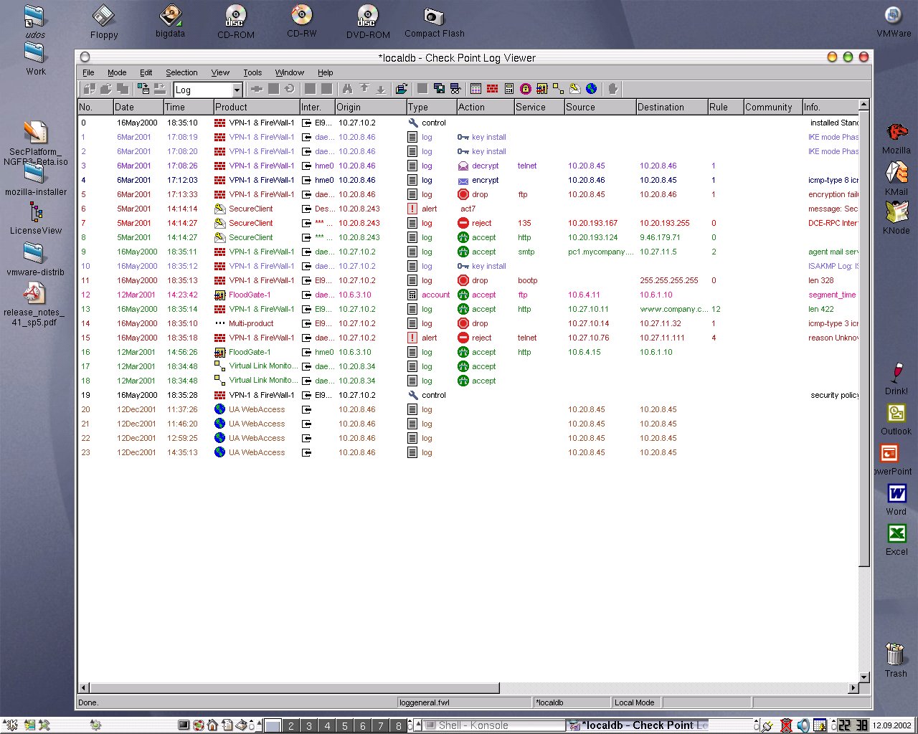Viewport: 918px width, 734px height.
Task: Open the View menu
Action: point(220,72)
